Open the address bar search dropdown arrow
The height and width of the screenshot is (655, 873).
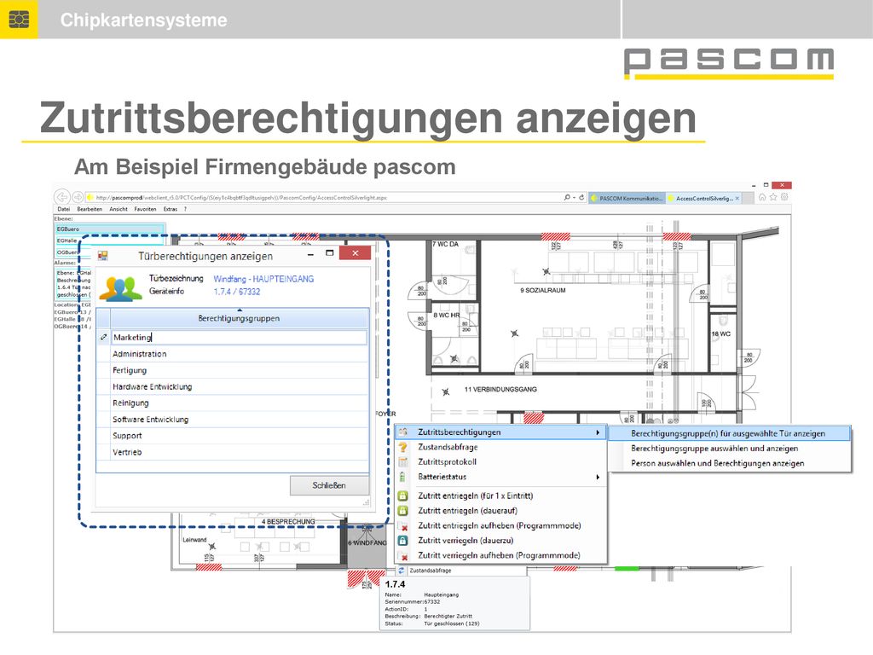pos(574,198)
